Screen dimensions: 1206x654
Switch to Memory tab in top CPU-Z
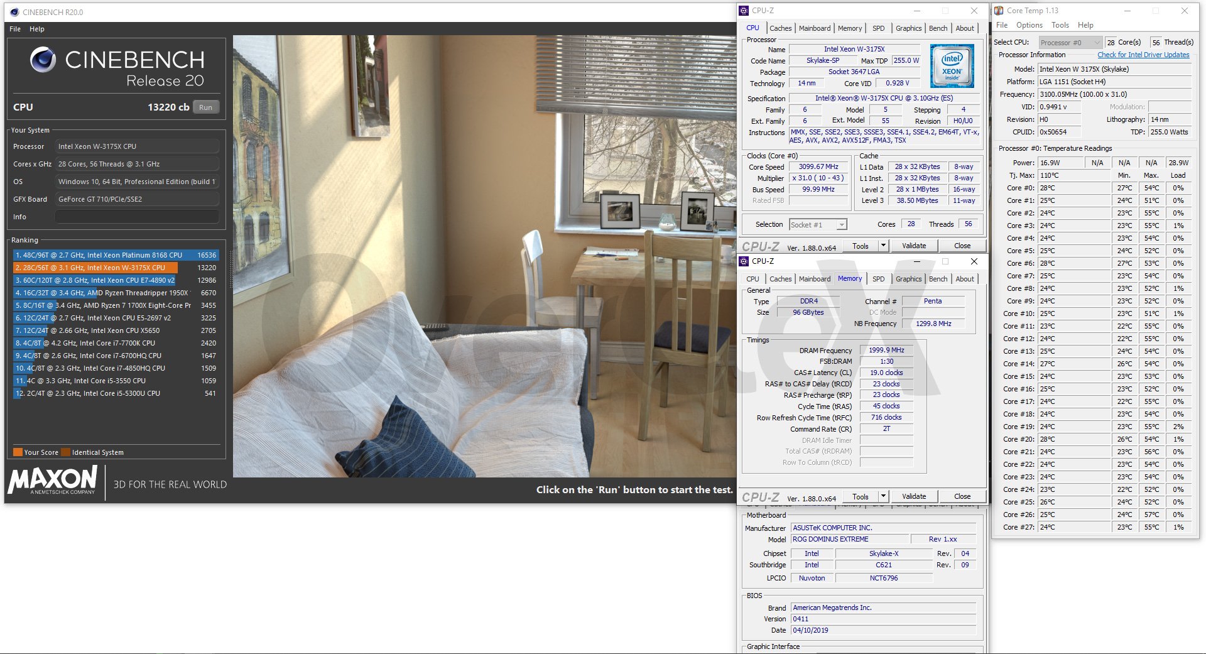850,28
